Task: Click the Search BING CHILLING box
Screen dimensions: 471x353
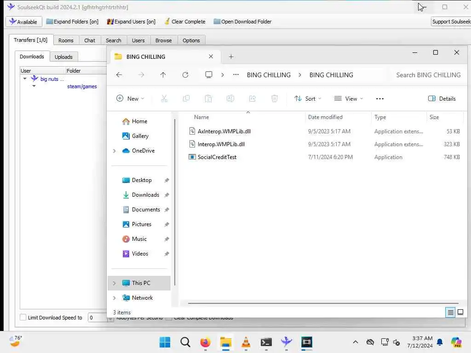Action: pyautogui.click(x=428, y=75)
